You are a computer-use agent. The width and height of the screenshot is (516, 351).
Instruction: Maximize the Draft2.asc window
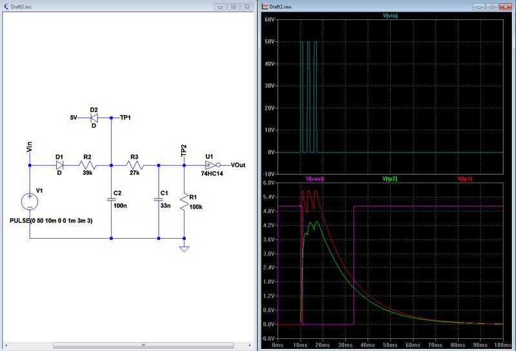pos(233,6)
